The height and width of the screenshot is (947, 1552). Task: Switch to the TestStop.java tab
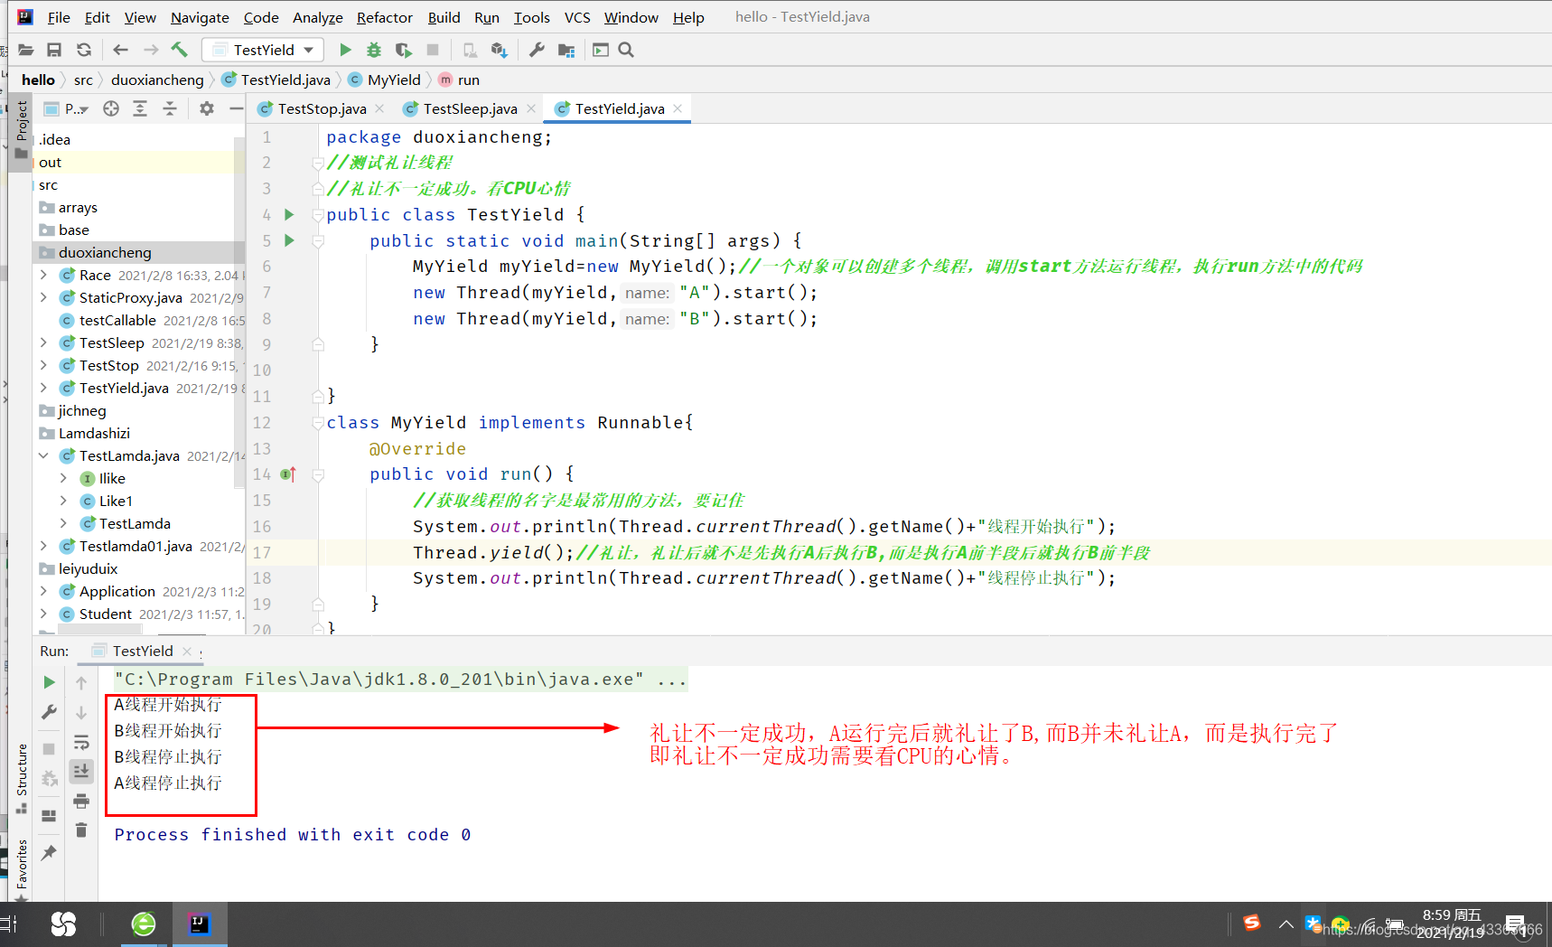[322, 108]
